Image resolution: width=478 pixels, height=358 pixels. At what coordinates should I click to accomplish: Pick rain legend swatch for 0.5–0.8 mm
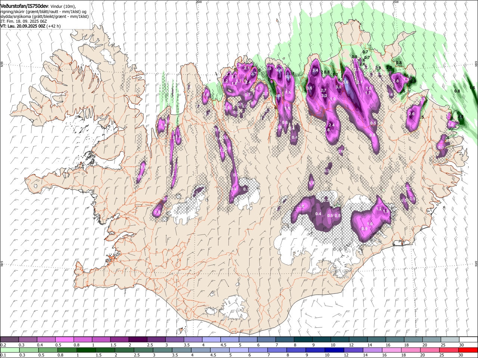48,350
